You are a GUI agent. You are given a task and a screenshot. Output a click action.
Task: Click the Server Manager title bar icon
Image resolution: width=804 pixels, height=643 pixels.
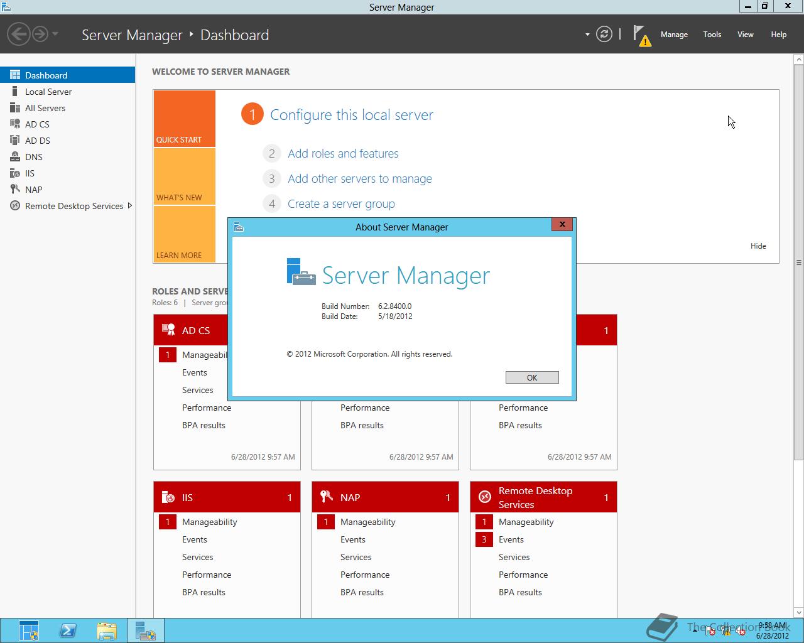[6, 7]
